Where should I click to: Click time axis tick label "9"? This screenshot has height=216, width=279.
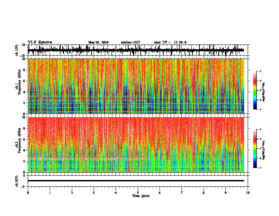225,193
